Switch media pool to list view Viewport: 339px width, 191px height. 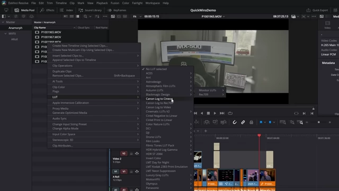coord(78,16)
